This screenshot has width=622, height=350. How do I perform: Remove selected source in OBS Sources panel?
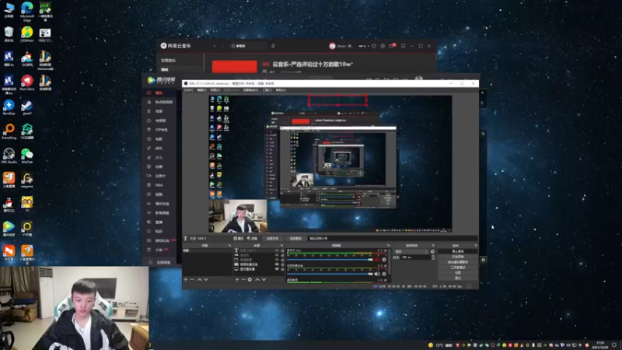[243, 280]
